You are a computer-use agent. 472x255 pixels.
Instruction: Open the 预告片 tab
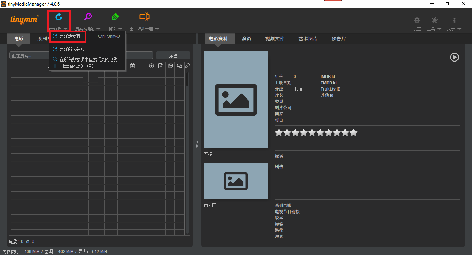[339, 39]
